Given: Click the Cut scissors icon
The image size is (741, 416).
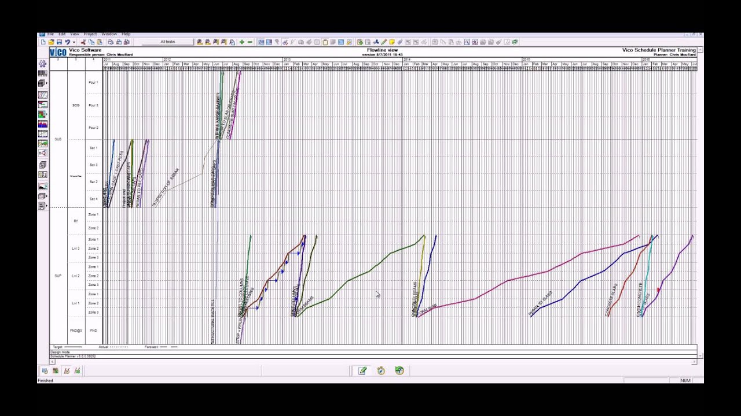Looking at the screenshot, I should pyautogui.click(x=83, y=42).
